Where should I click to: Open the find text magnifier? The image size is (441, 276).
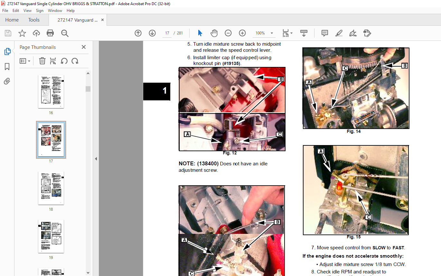pyautogui.click(x=65, y=33)
